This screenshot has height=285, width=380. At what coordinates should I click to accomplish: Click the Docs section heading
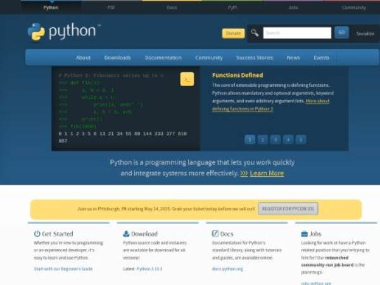click(227, 234)
